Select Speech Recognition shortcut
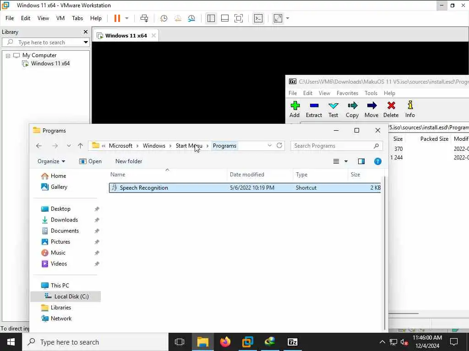This screenshot has width=469, height=351. (245, 188)
